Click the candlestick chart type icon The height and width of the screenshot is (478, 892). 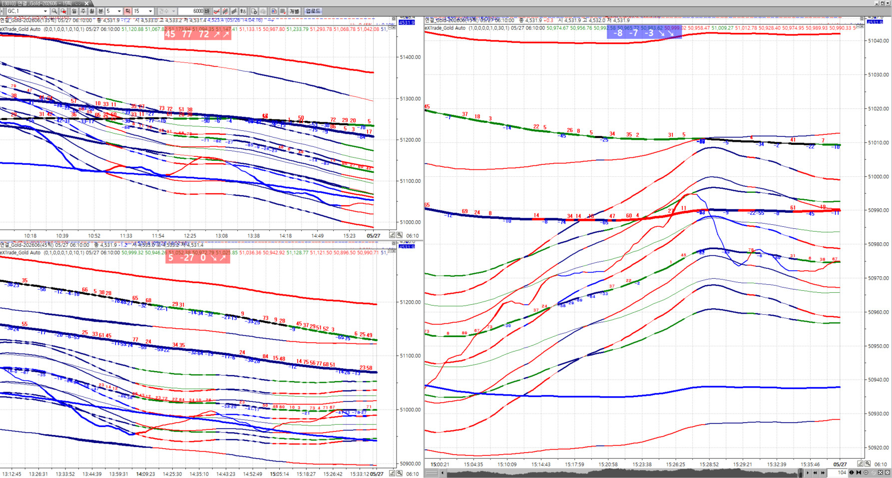(x=225, y=11)
